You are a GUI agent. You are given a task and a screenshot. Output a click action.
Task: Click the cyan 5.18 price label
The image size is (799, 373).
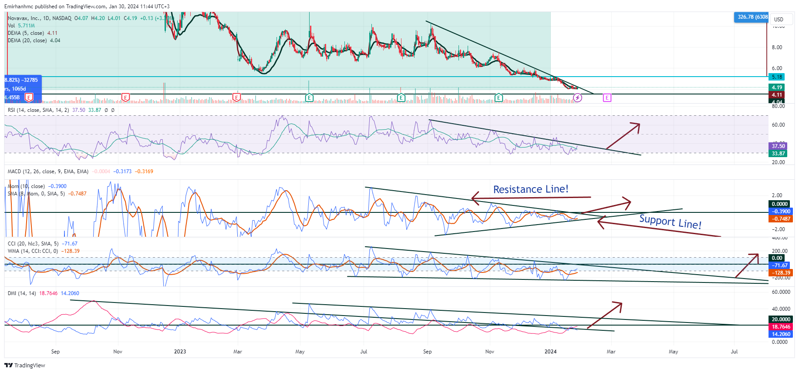pos(777,77)
